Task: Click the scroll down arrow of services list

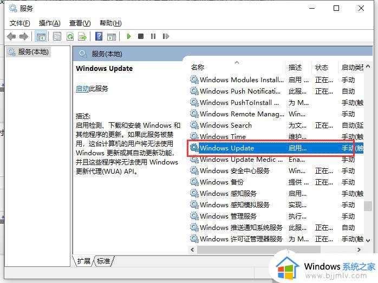Action: (x=368, y=240)
